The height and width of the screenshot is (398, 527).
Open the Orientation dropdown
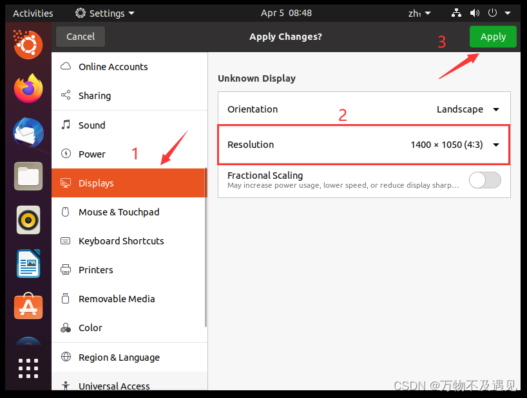click(x=495, y=109)
